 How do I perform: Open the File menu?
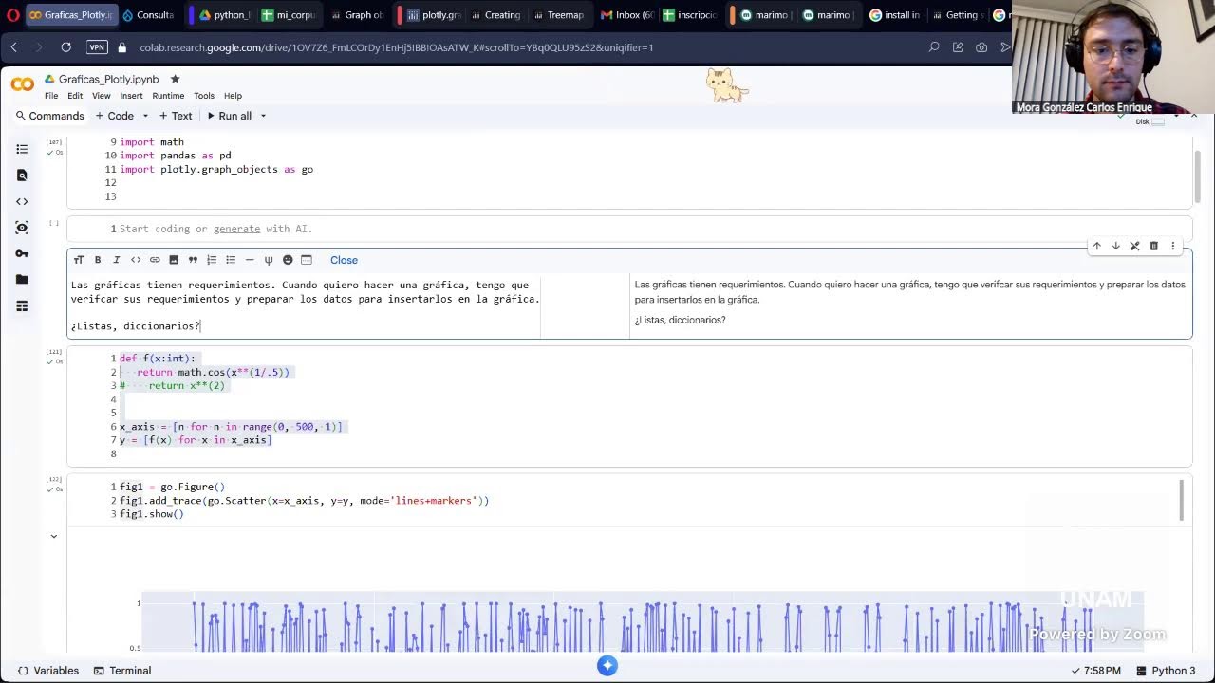(x=51, y=96)
